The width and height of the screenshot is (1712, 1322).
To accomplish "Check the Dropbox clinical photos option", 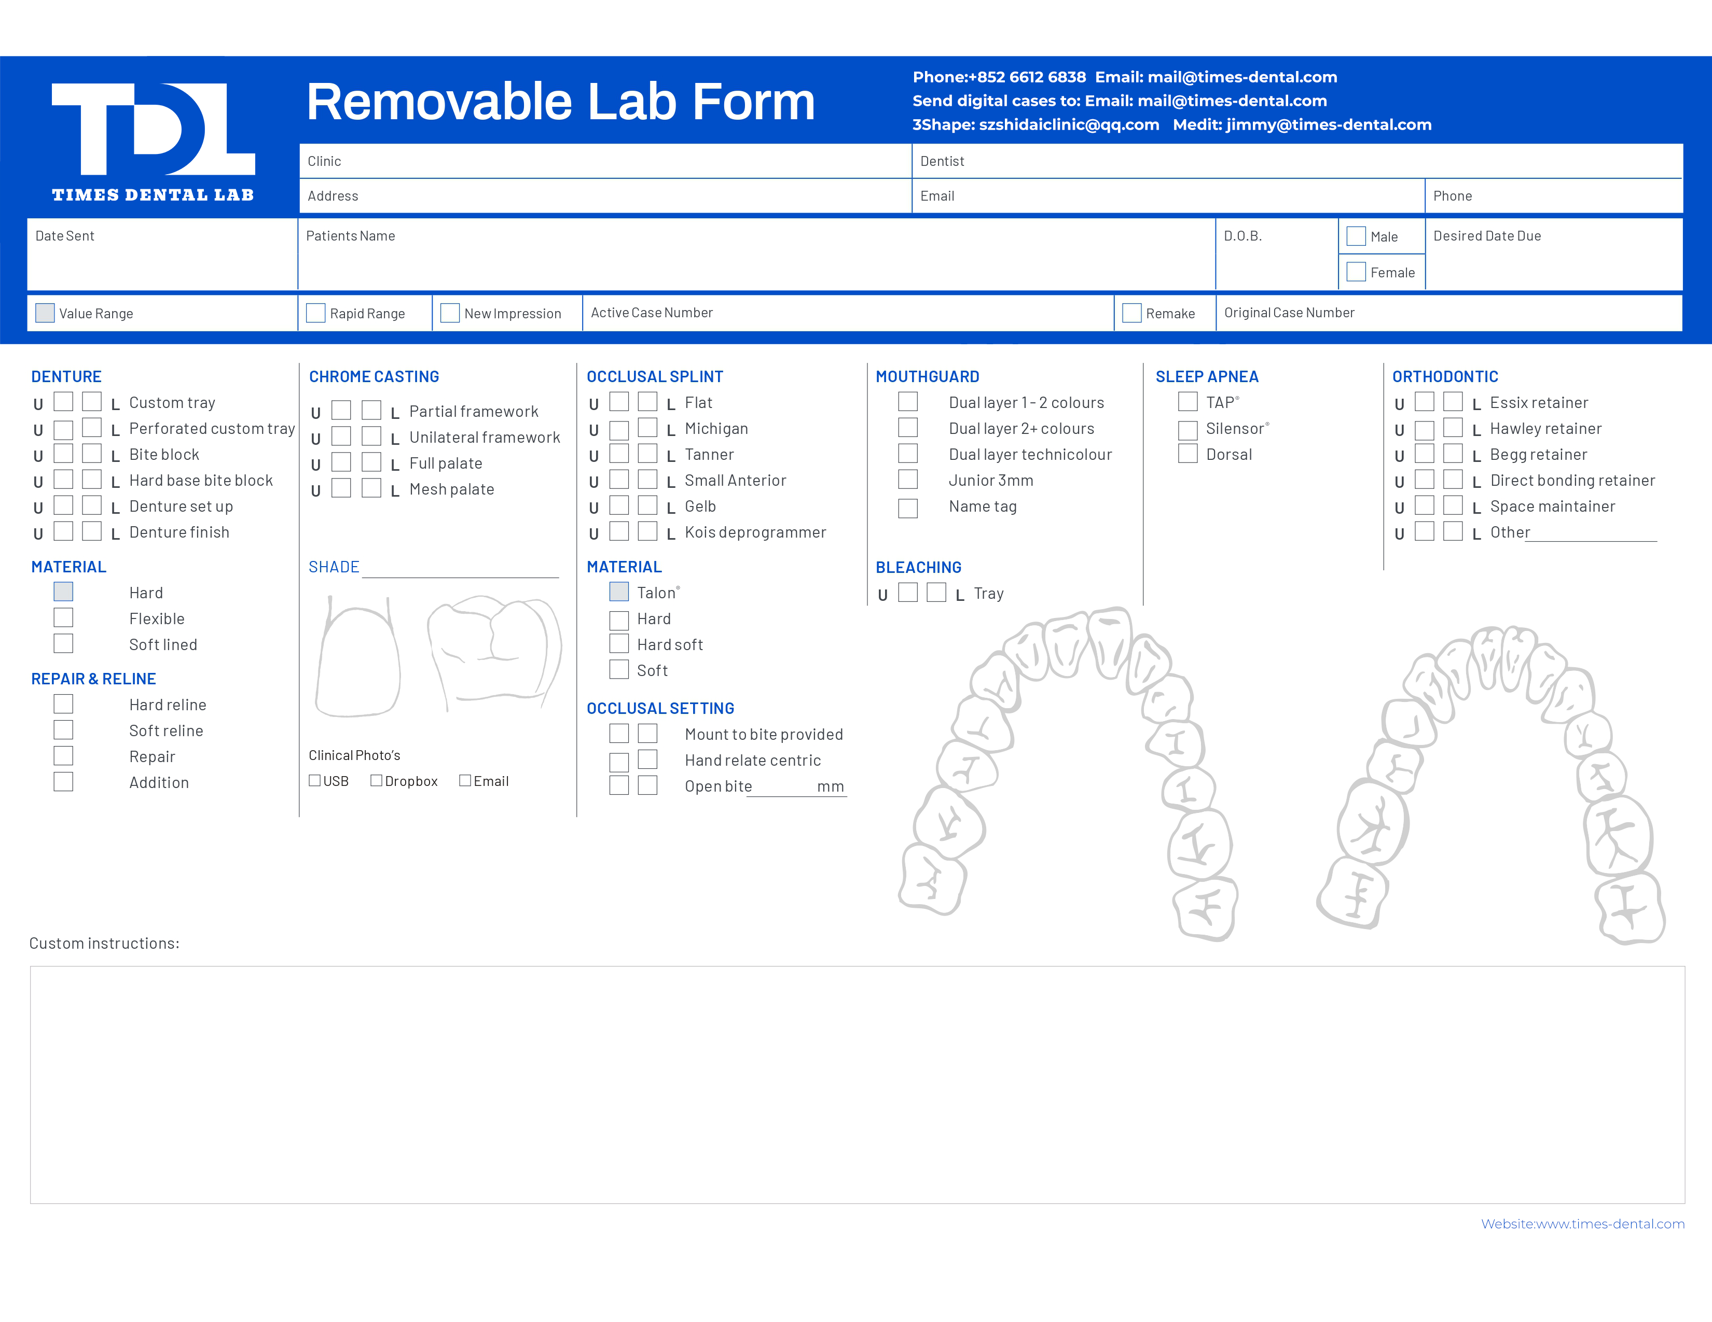I will tap(376, 780).
